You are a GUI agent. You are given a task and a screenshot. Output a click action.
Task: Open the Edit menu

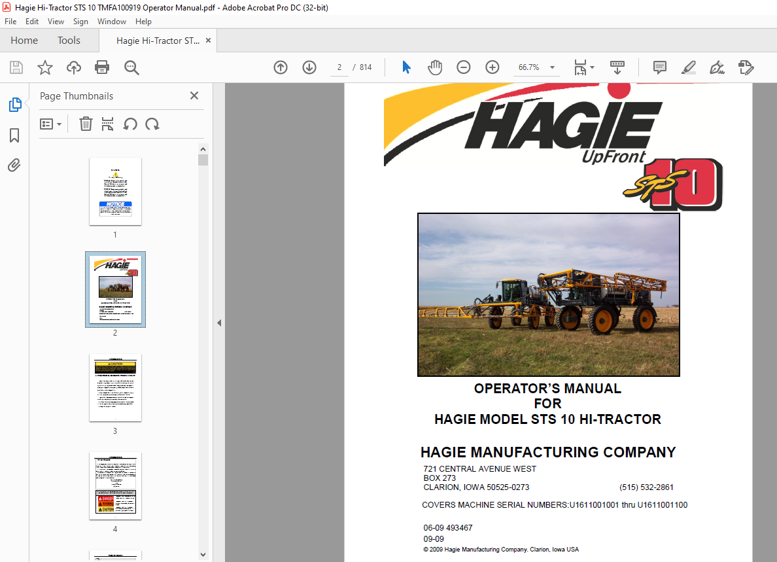[x=32, y=22]
